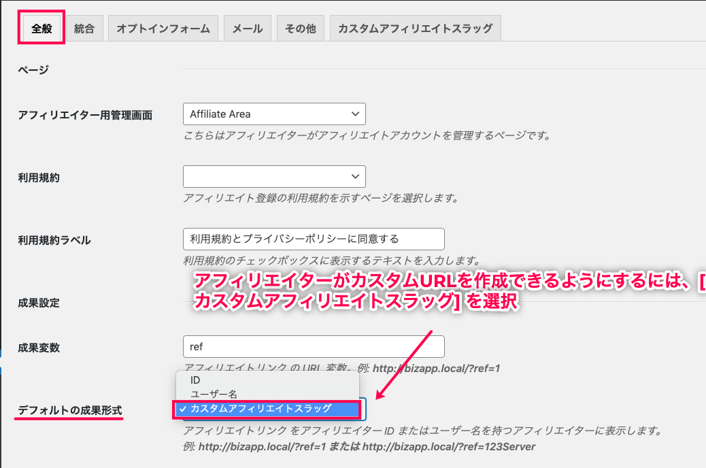Open the 統合 tab
This screenshot has width=706, height=468.
(84, 29)
